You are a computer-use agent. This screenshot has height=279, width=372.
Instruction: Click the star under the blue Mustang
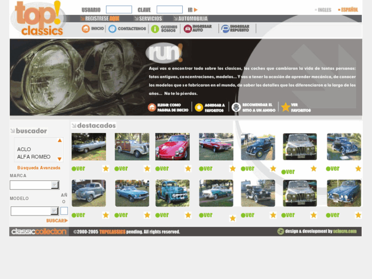click(x=147, y=215)
